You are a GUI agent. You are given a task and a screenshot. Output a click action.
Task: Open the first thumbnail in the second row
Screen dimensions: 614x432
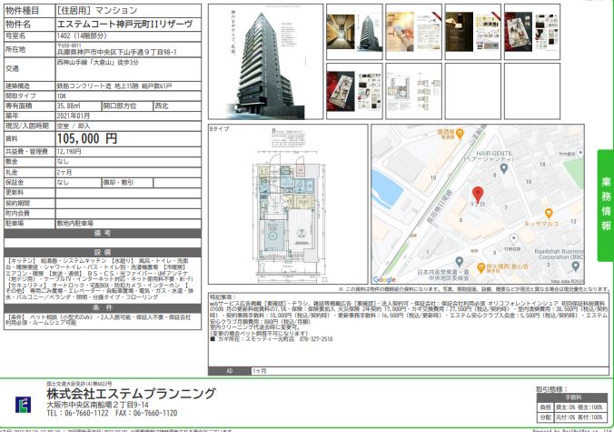354,91
